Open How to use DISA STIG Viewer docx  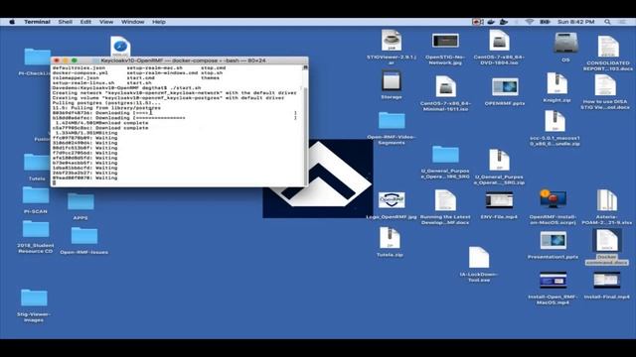605,84
